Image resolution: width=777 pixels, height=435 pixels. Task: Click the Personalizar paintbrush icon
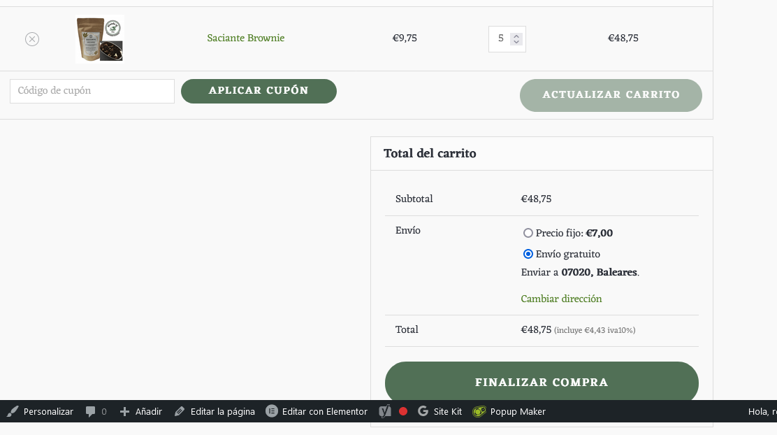coord(13,411)
